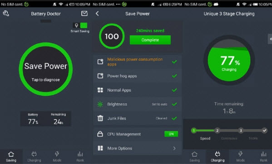Image resolution: width=272 pixels, height=164 pixels.
Task: Click the green 77 status bar badge, left screen
Action: (x=26, y=4)
